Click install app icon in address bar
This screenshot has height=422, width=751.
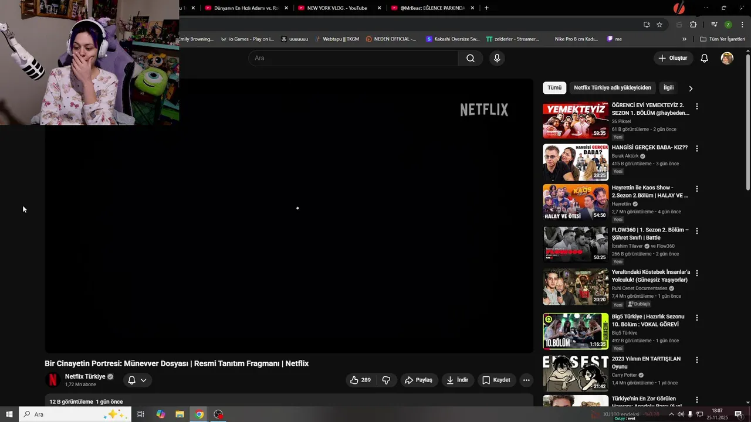tap(647, 25)
